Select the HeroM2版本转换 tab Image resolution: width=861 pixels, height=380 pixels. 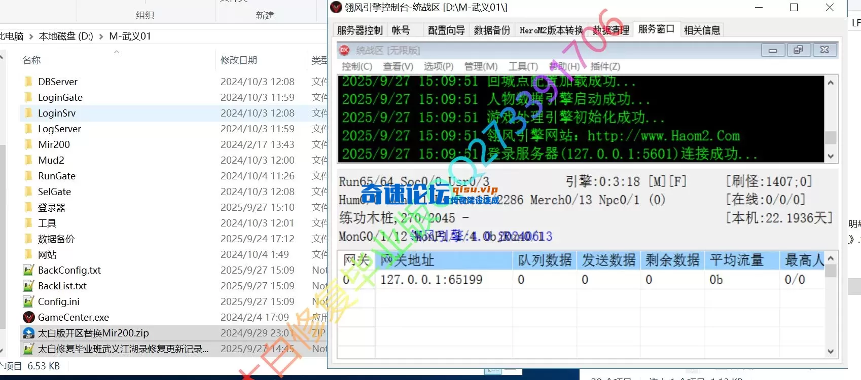pyautogui.click(x=551, y=30)
